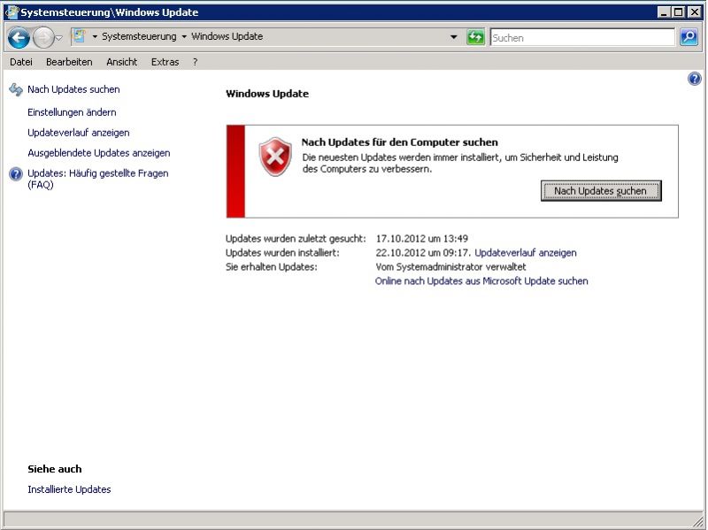The height and width of the screenshot is (530, 708).
Task: Click the red shield error icon
Action: pos(274,157)
